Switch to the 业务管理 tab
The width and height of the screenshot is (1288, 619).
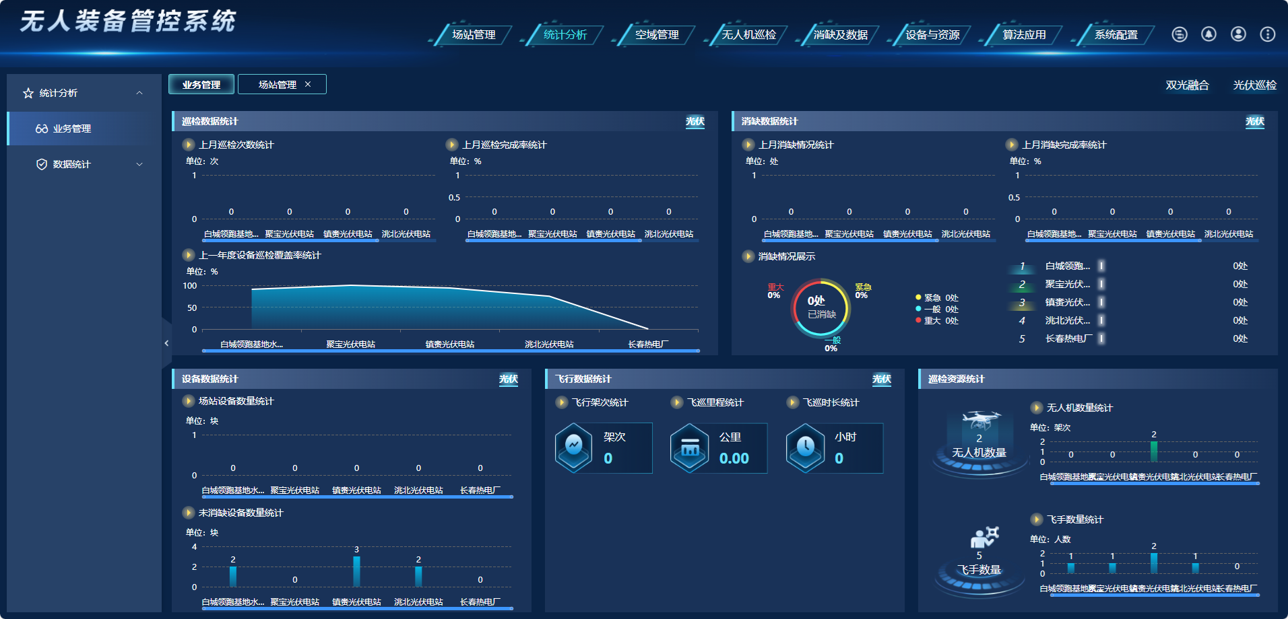pos(201,85)
